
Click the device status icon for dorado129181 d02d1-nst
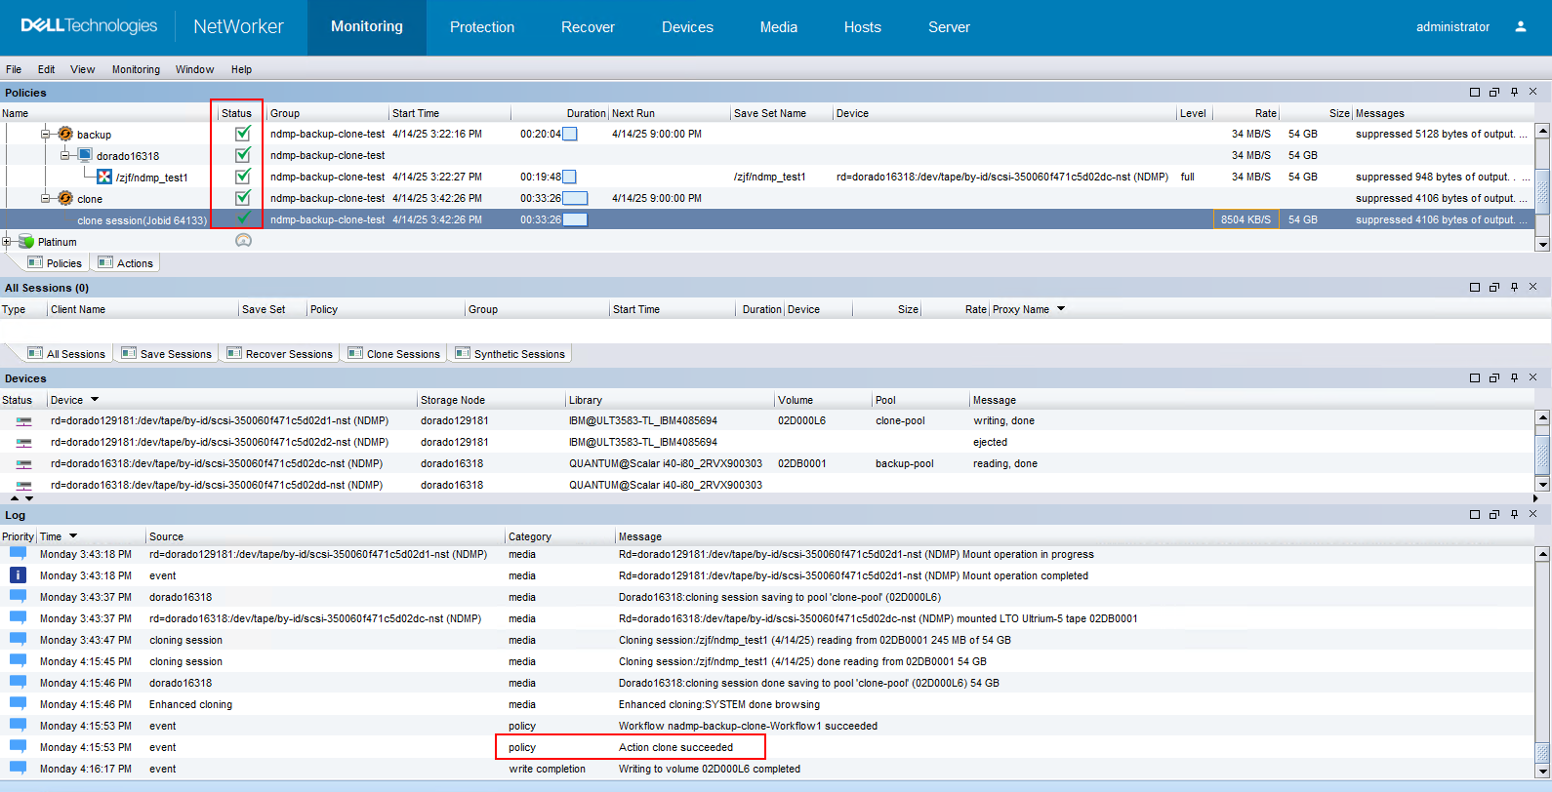[24, 421]
